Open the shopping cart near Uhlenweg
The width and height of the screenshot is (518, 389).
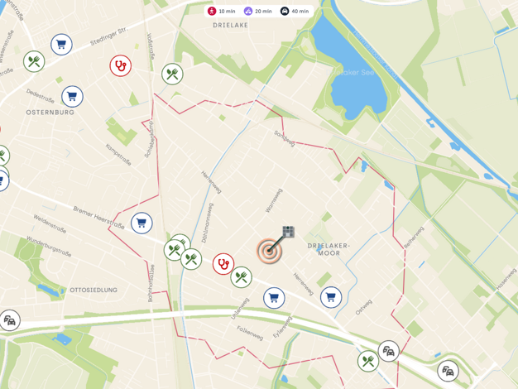click(274, 298)
